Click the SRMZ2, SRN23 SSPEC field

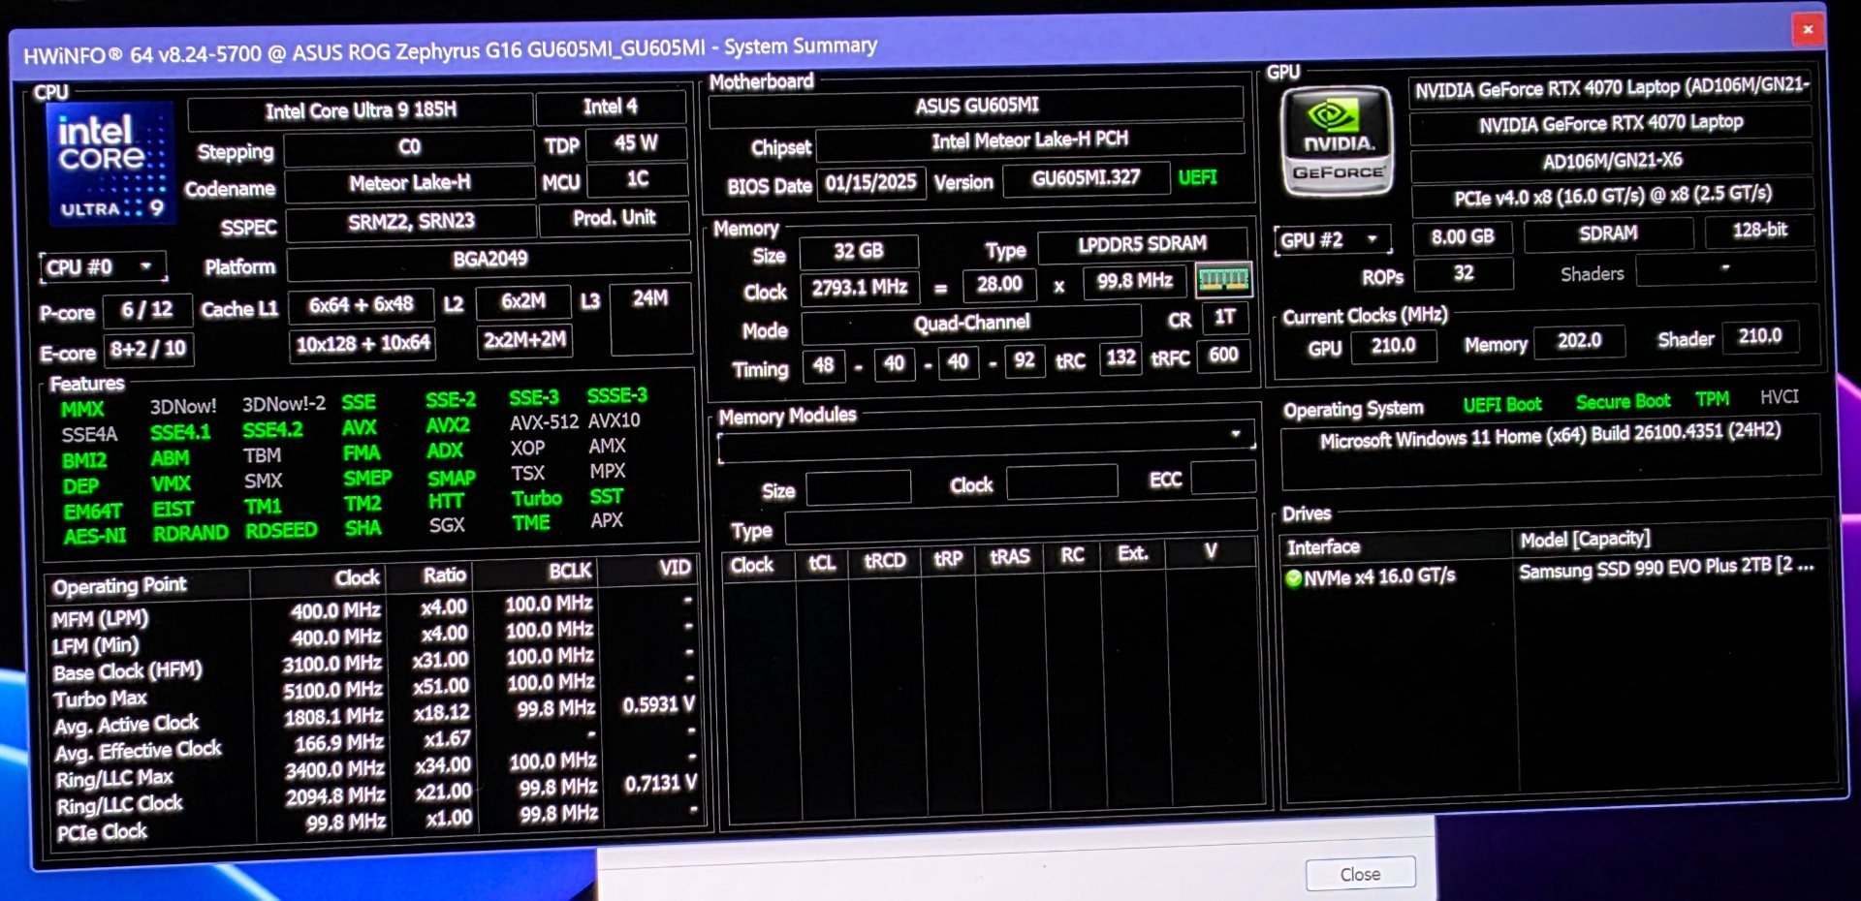click(411, 222)
